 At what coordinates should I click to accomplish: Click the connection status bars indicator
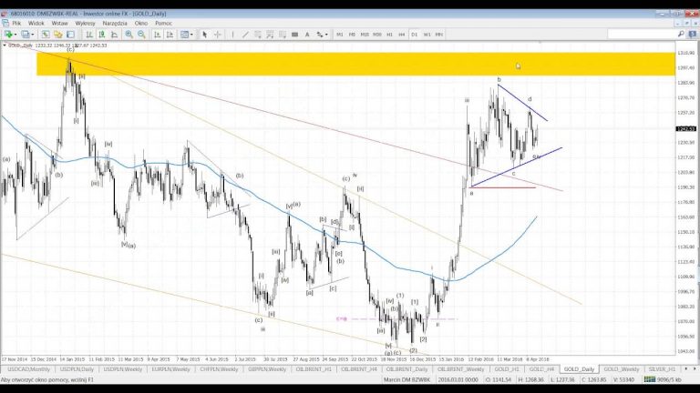[650, 379]
